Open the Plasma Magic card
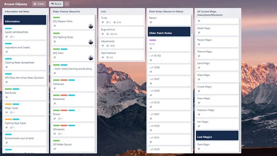This screenshot has width=277, height=156. click(217, 54)
